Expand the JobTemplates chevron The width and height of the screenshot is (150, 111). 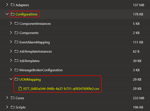click(11, 60)
